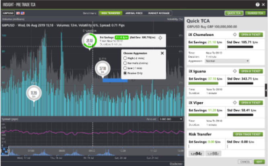Image resolution: width=268 pixels, height=166 pixels.
Task: Select Passive Only aggression option
Action: click(125, 73)
